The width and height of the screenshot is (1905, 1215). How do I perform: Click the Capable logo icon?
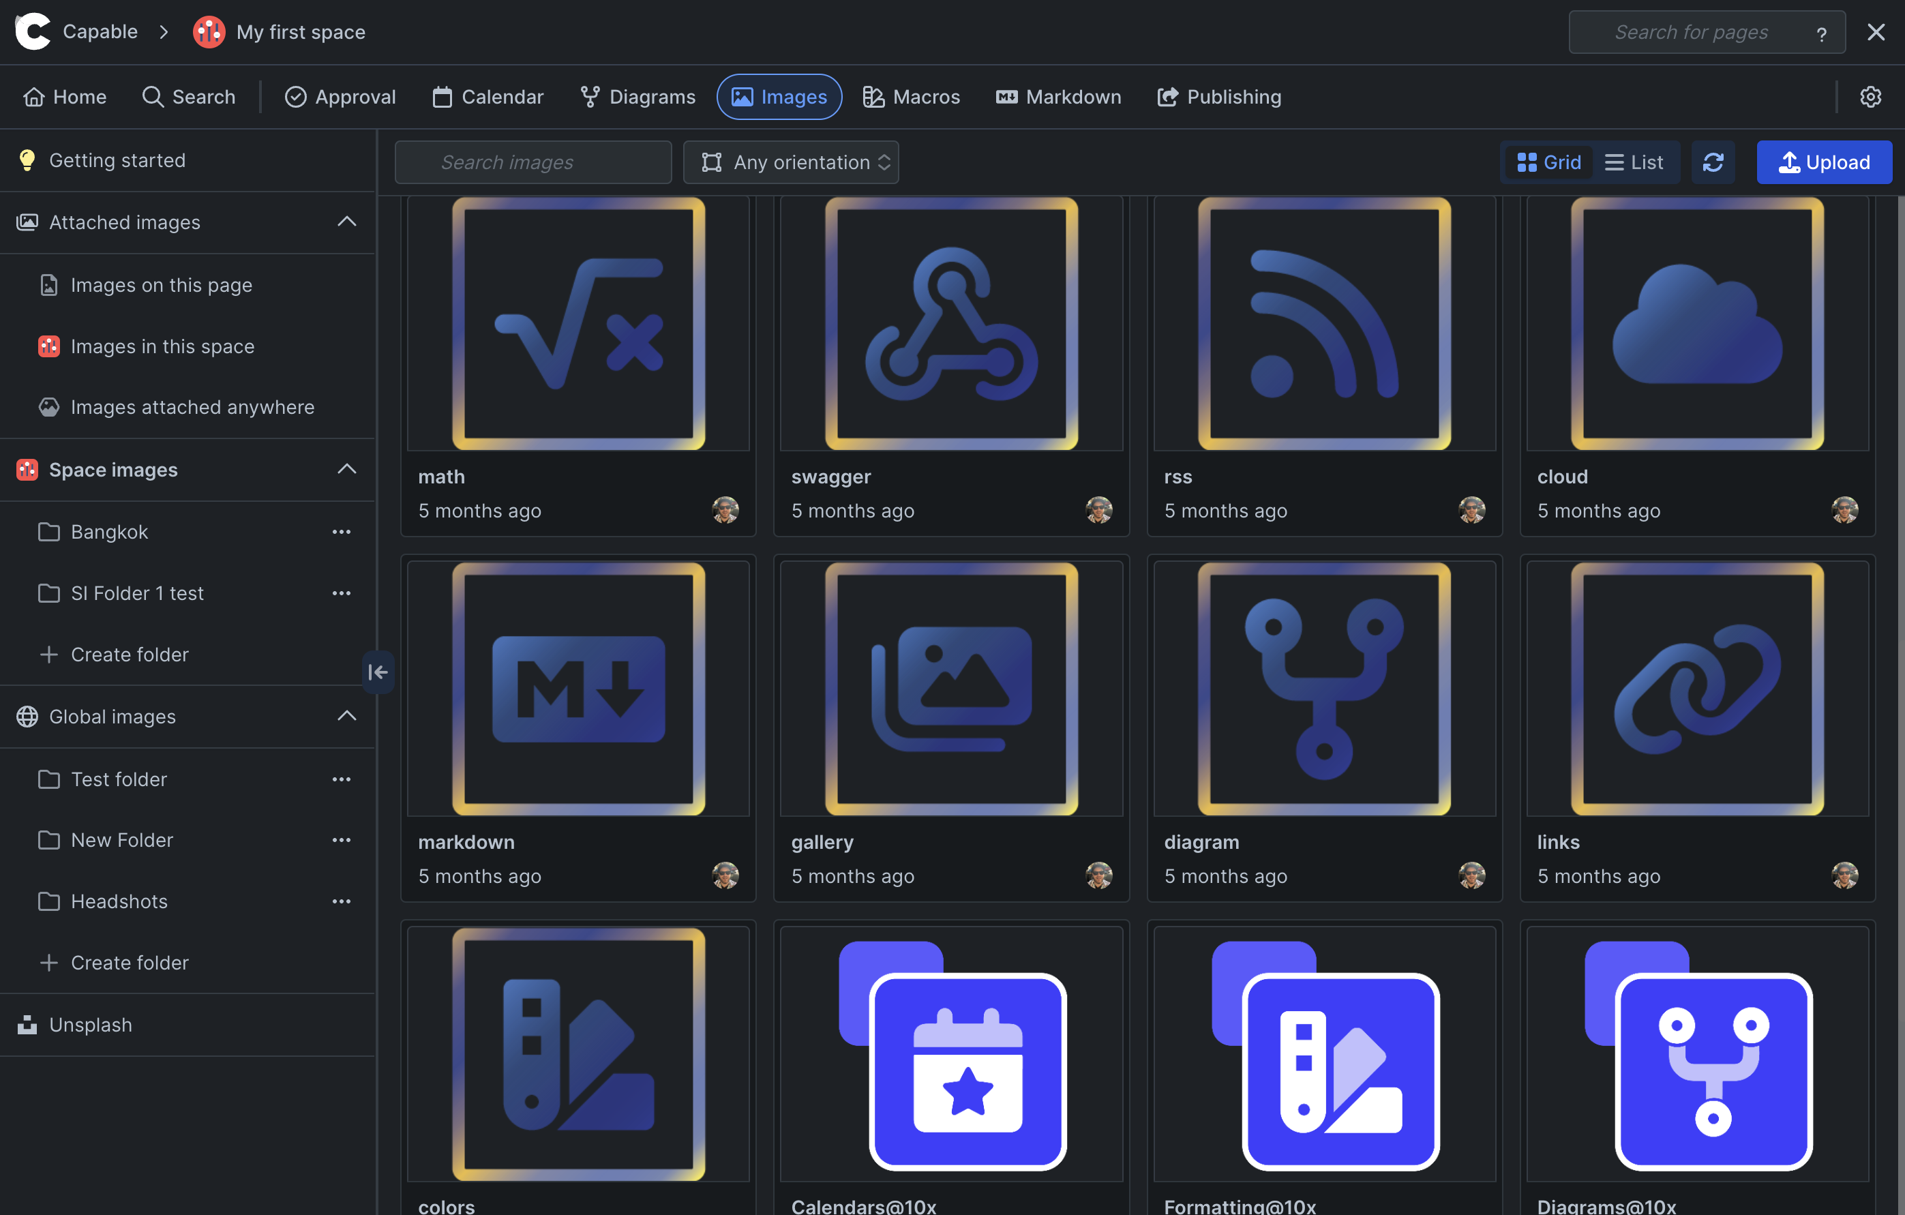33,31
